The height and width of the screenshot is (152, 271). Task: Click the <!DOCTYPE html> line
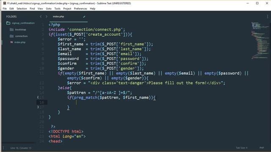pos(66,131)
